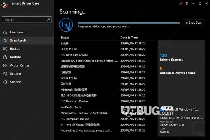Click the Scanning... heading
The image size is (210, 140).
pyautogui.click(x=73, y=12)
